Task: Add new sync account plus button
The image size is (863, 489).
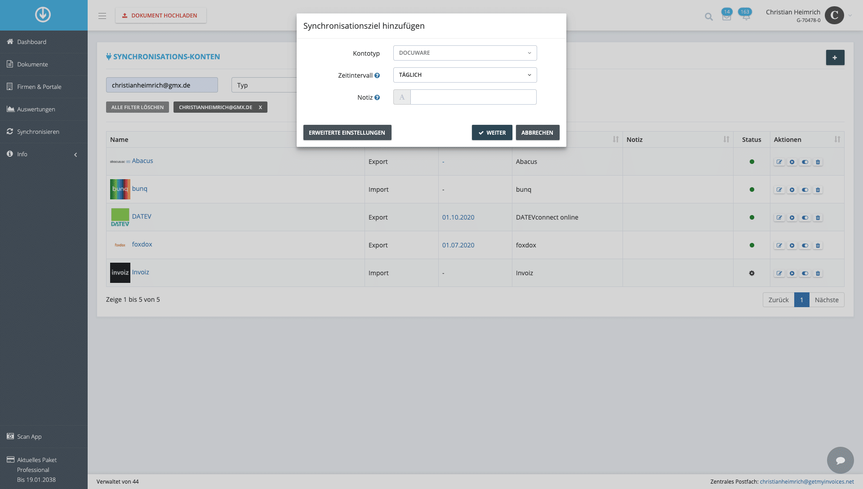Action: [835, 57]
